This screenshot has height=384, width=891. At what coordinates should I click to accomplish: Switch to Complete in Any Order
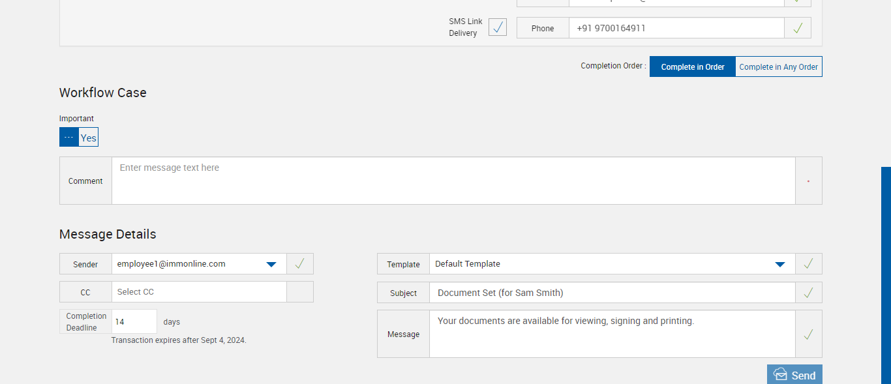tap(778, 66)
